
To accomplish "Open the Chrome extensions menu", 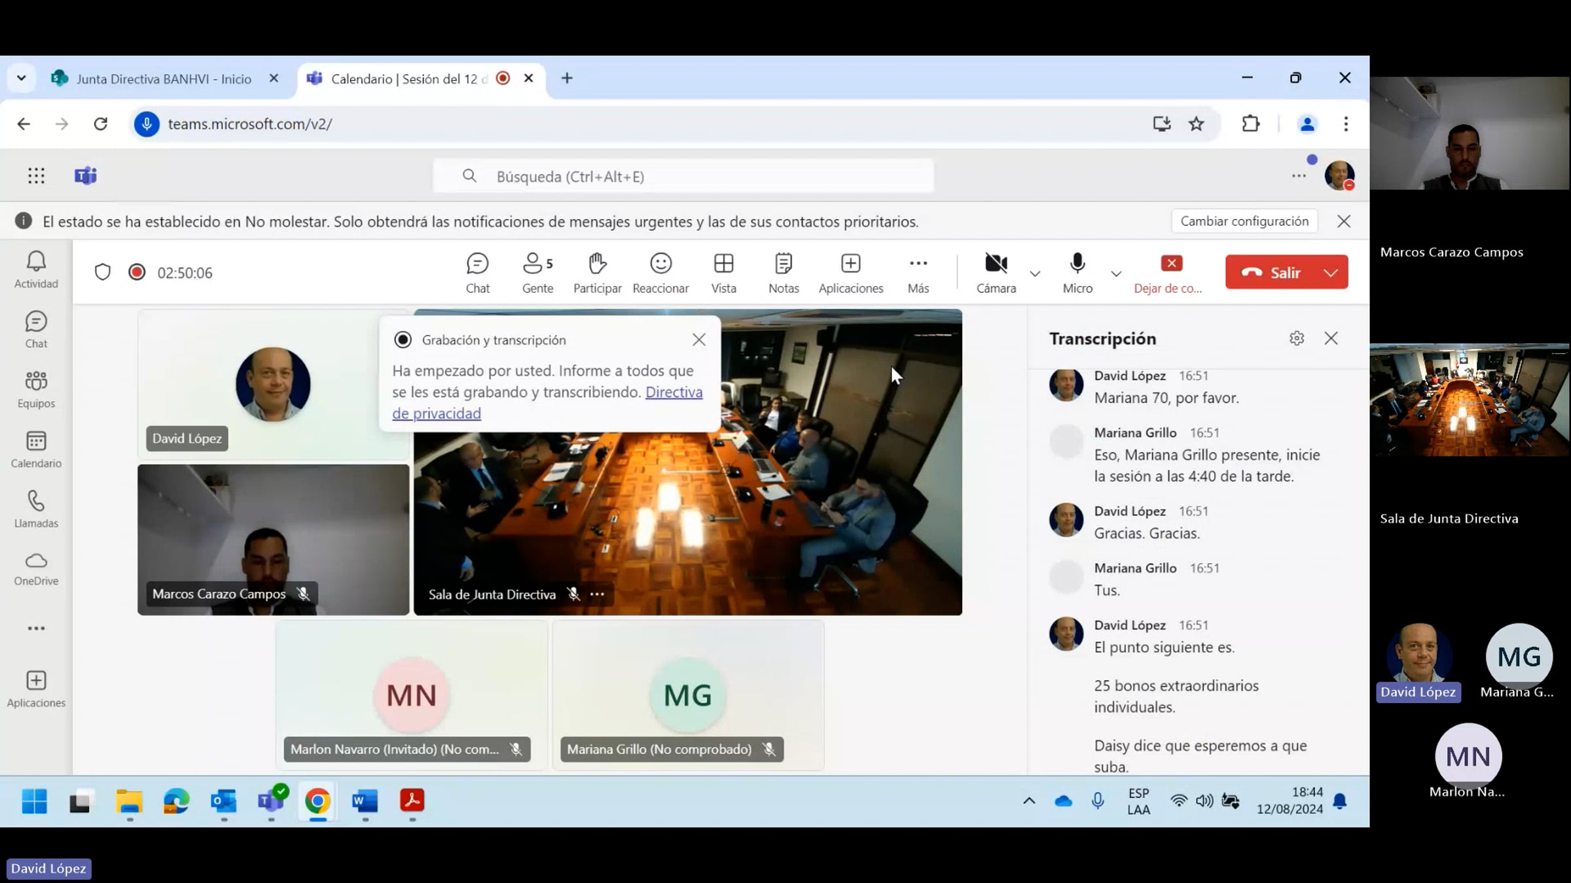I will (x=1251, y=124).
